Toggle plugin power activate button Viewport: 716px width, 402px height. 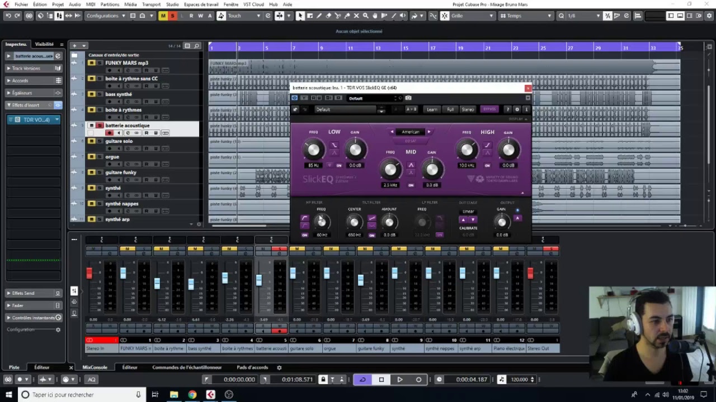tap(295, 98)
